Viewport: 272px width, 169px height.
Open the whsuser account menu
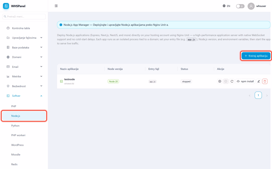tap(257, 6)
